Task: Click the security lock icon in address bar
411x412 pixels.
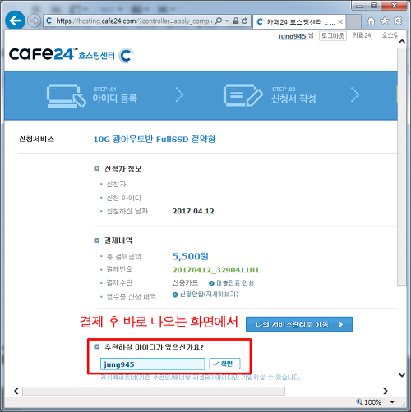Action: pos(236,21)
